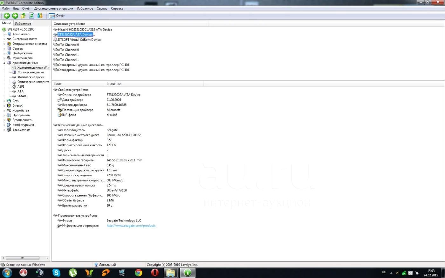The width and height of the screenshot is (445, 278).
Task: Open the Дистанционные операции menu
Action: pos(54,9)
